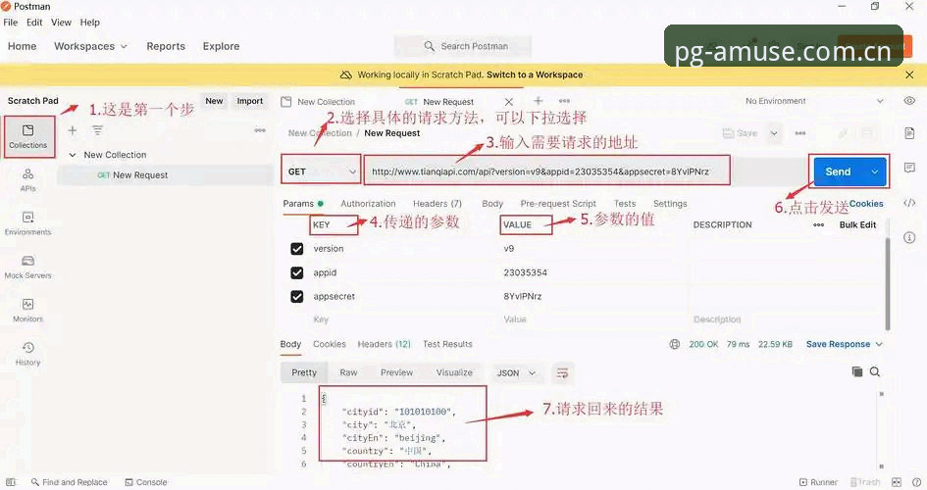Collapse the New Collection tree item
This screenshot has height=490, width=927.
point(73,155)
